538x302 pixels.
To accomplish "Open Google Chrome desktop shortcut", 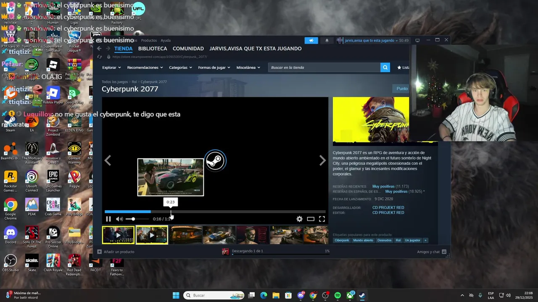I will coord(11,209).
